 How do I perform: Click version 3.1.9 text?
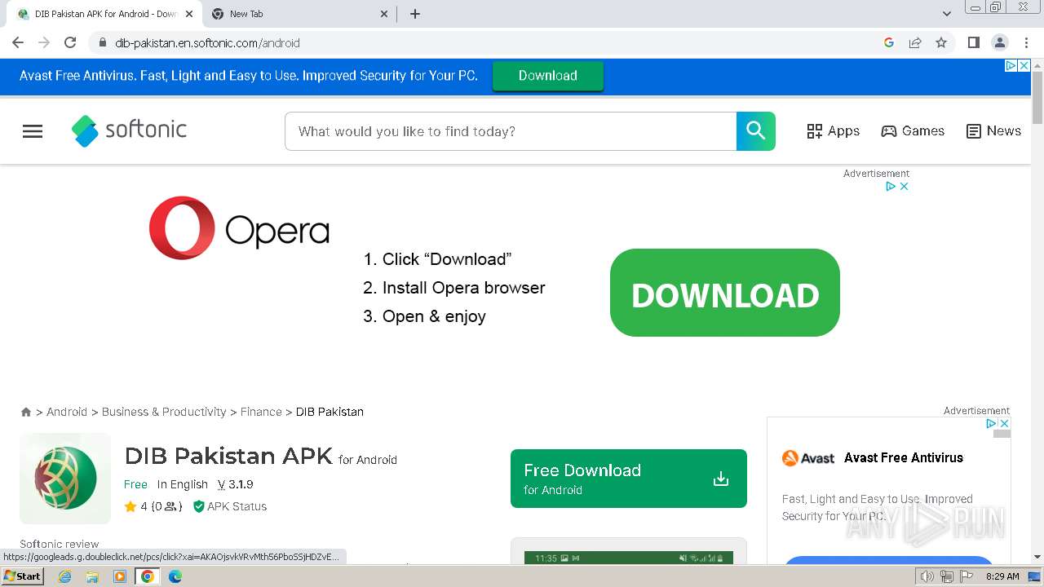[235, 484]
